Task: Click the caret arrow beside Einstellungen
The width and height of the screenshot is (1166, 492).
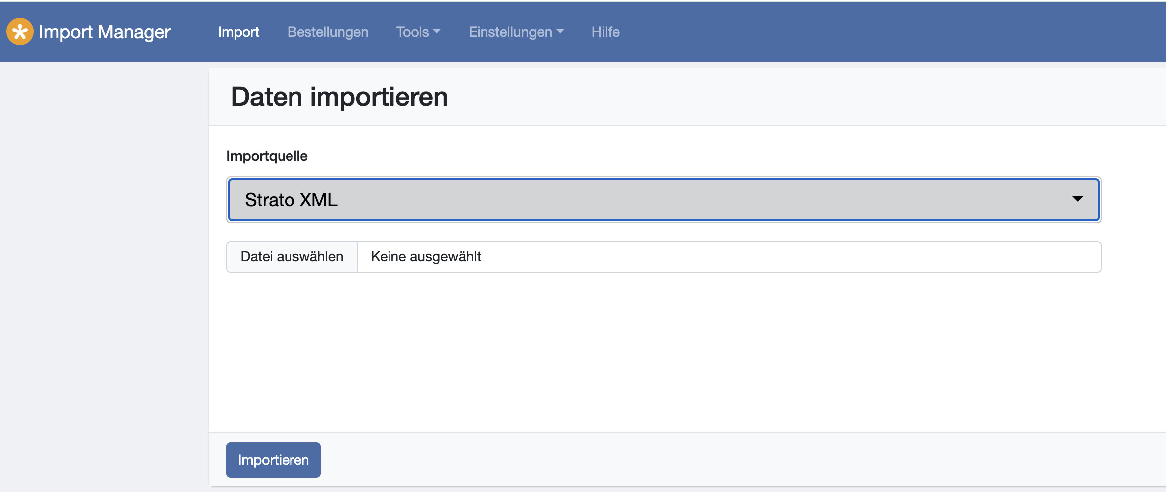Action: pyautogui.click(x=560, y=32)
